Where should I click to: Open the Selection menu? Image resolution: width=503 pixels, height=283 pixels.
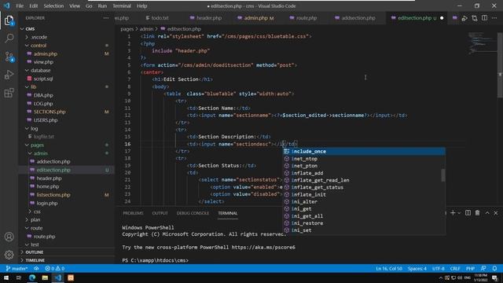pyautogui.click(x=53, y=6)
